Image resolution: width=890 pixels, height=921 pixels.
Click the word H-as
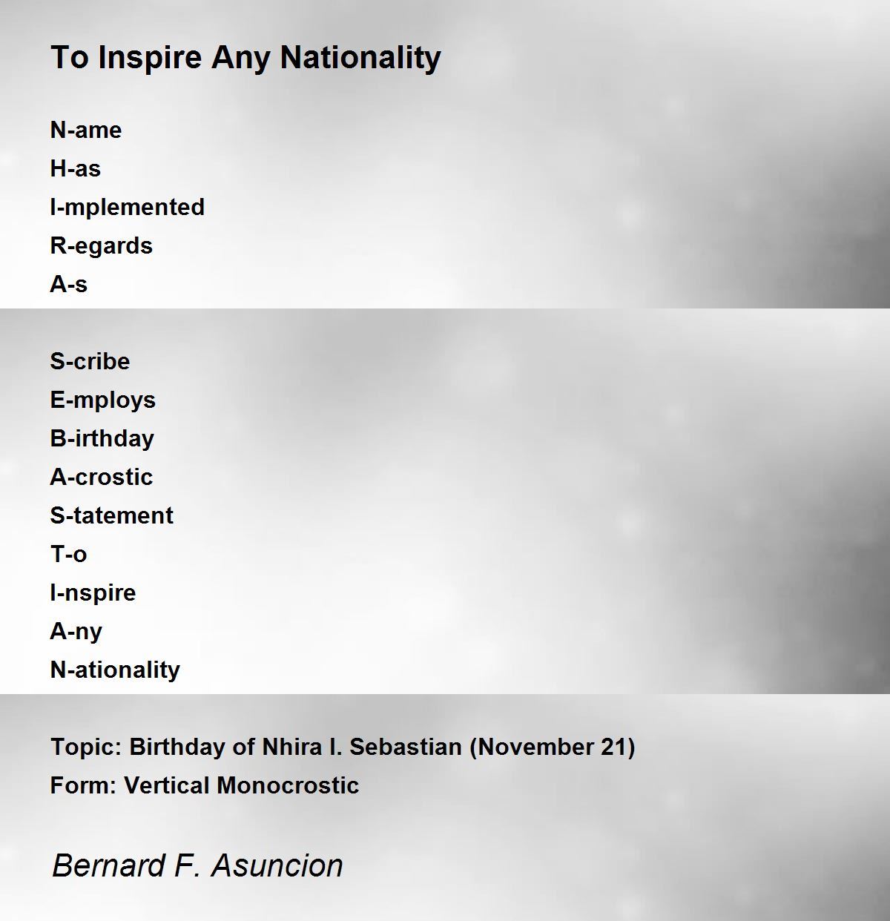pos(75,168)
